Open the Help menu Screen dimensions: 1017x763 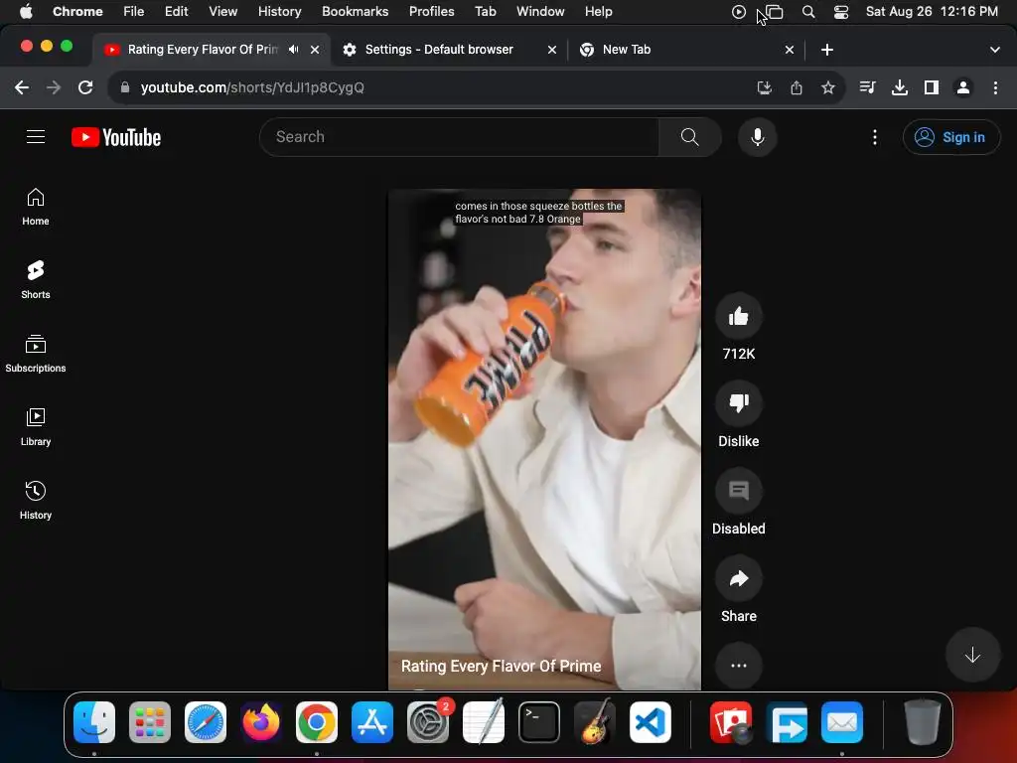[x=598, y=12]
